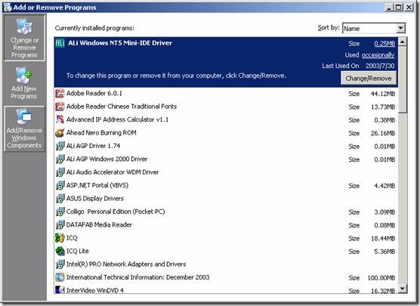Image resolution: width=420 pixels, height=306 pixels.
Task: Click the 0.25MB size link
Action: tap(384, 43)
